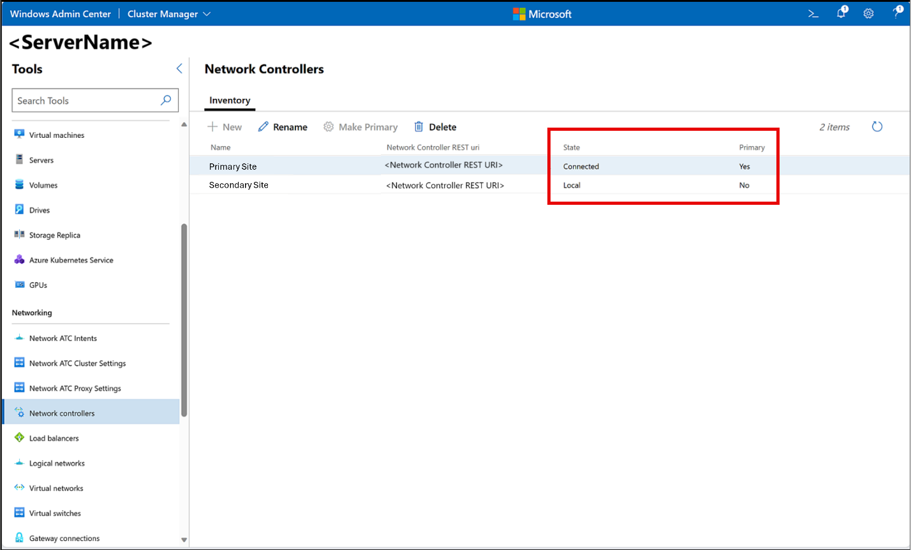
Task: Click the Windows Admin Center link
Action: point(61,14)
